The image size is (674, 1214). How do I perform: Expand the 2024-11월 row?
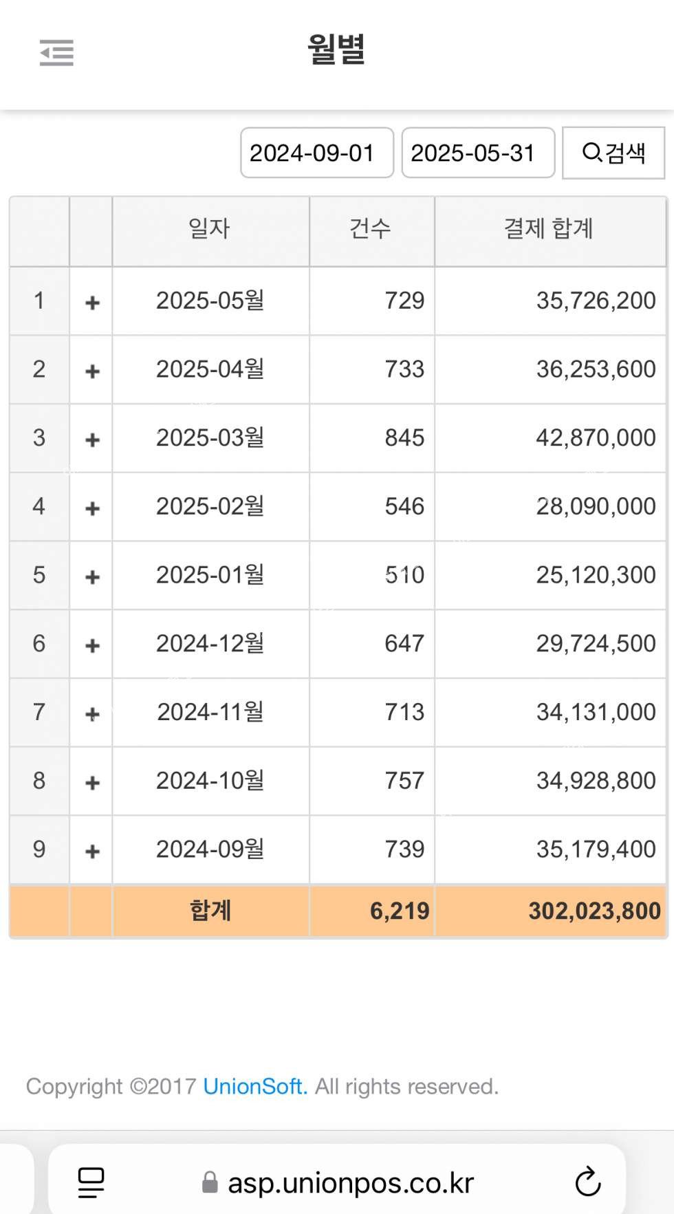click(x=92, y=714)
